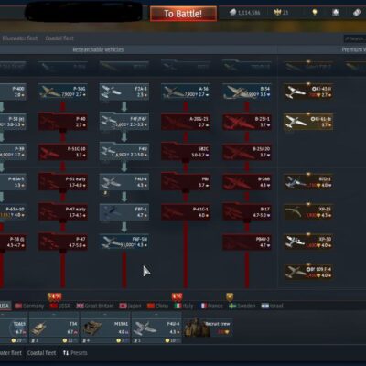The height and width of the screenshot is (366, 366).
Task: Click the To Battle! button
Action: click(x=183, y=14)
